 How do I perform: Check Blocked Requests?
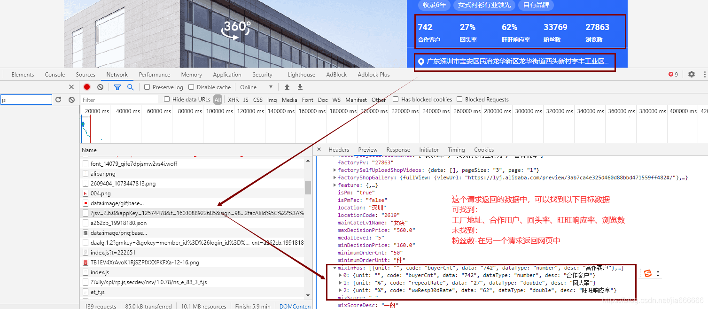(459, 99)
